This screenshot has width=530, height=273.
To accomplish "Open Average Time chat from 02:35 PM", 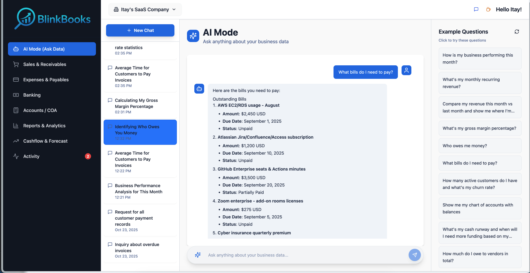I will 140,77.
